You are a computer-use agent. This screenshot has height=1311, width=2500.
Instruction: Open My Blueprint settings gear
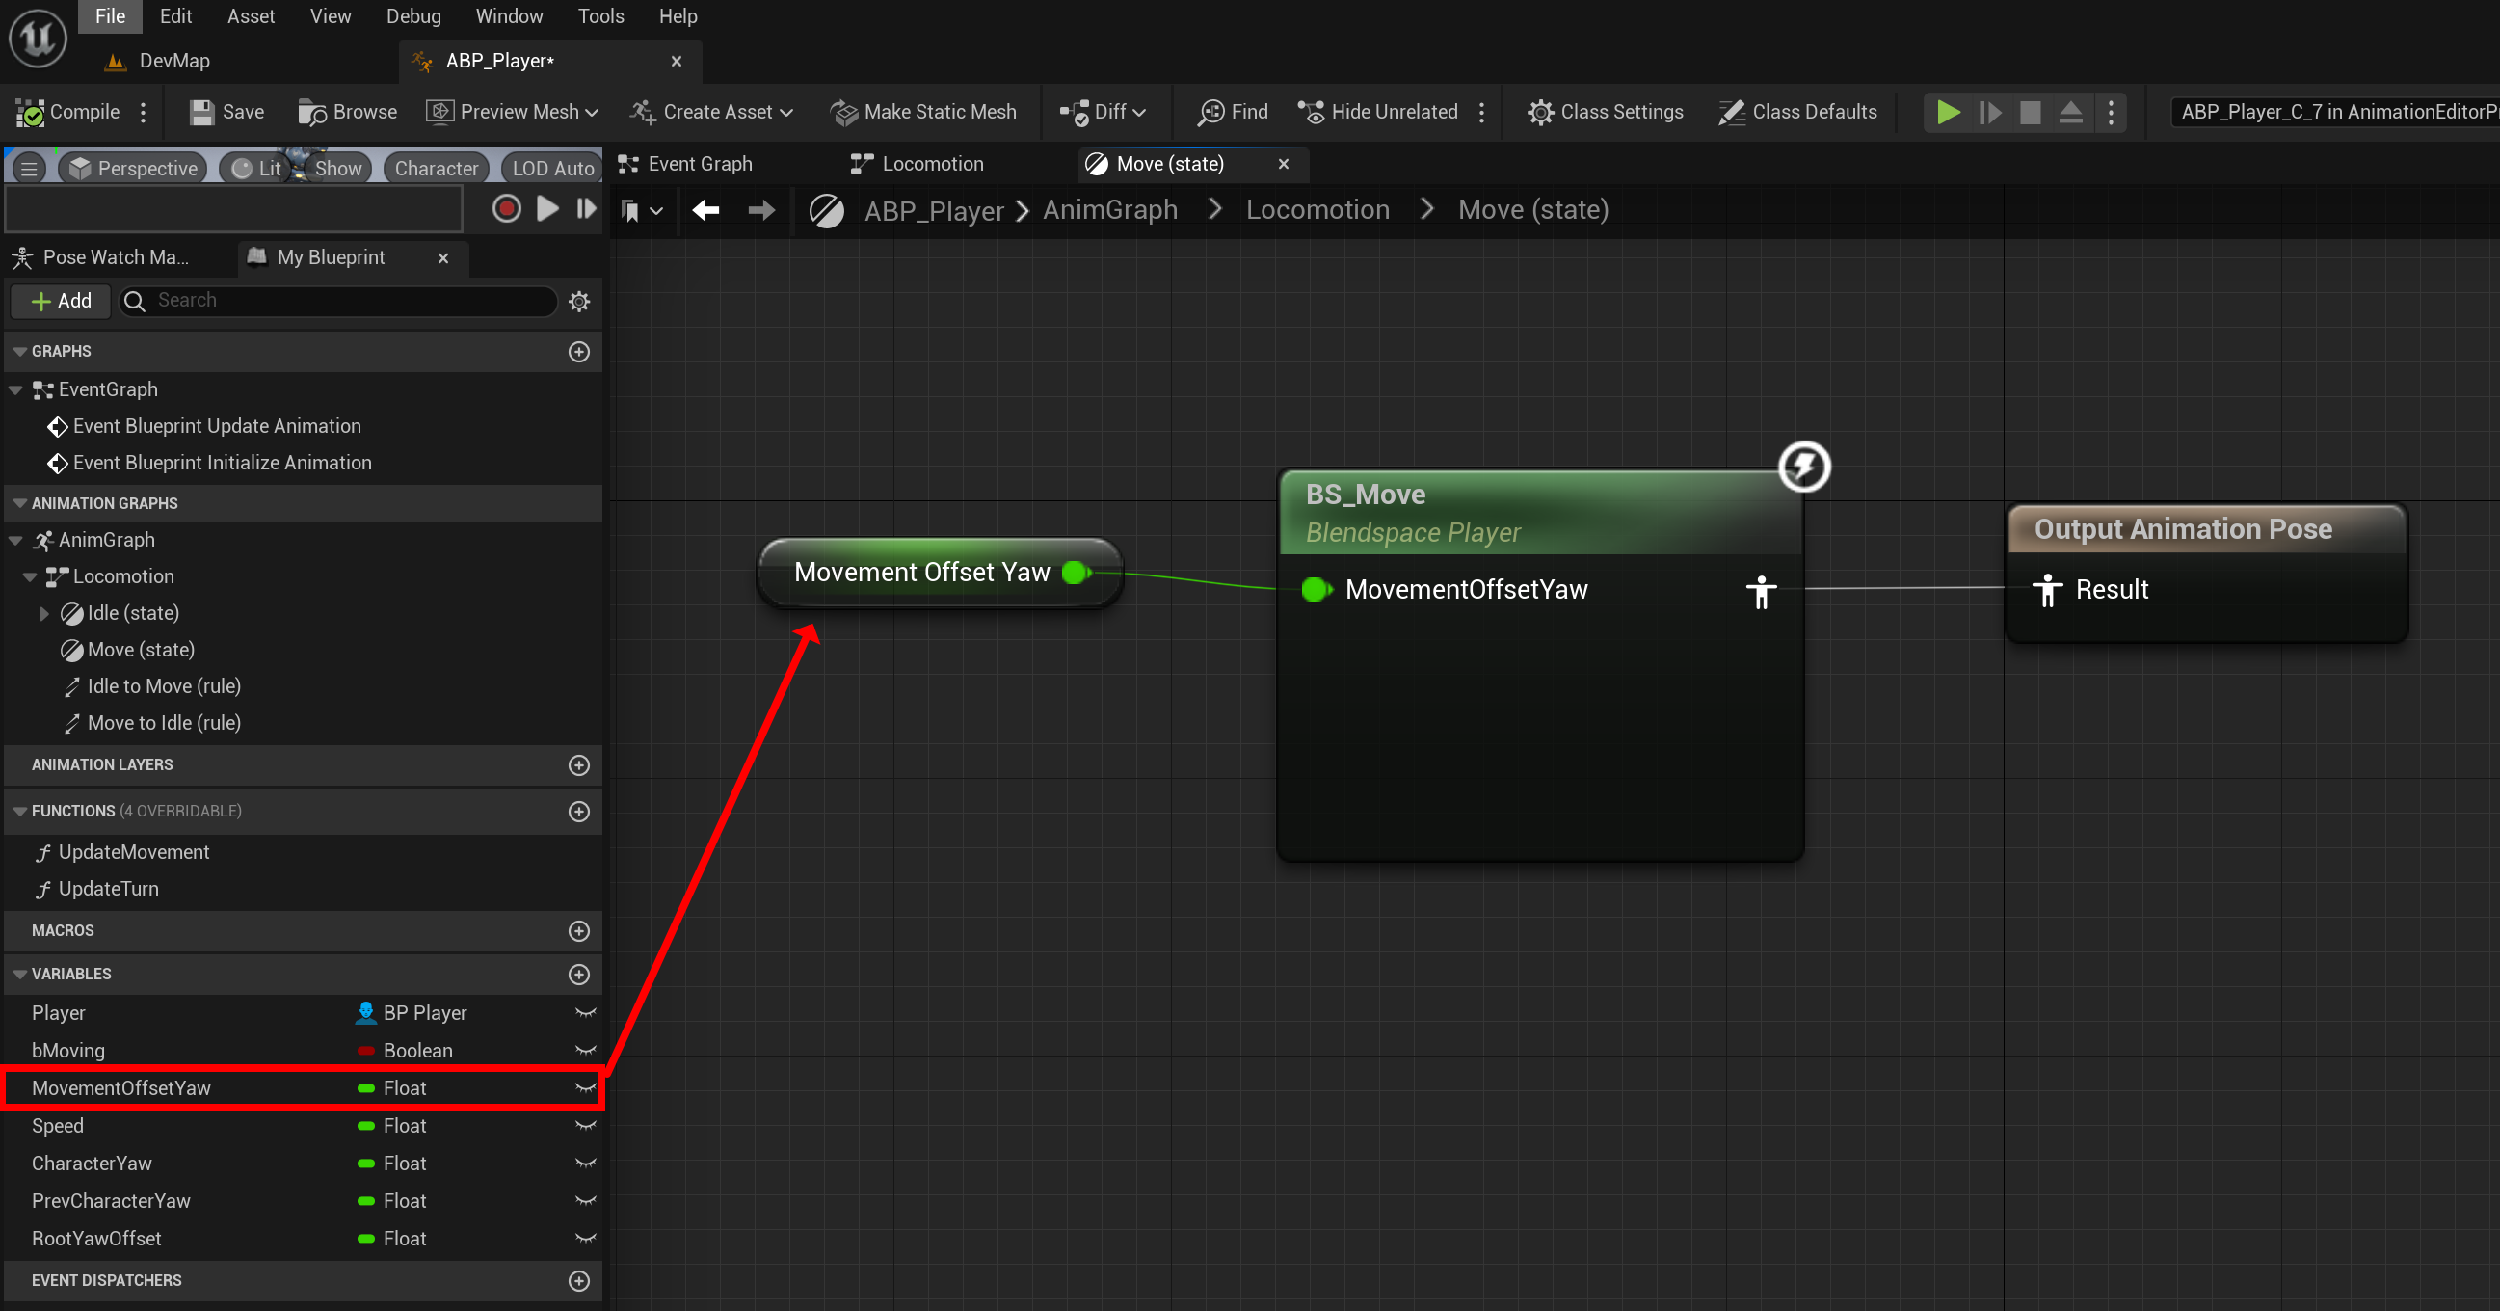point(579,301)
